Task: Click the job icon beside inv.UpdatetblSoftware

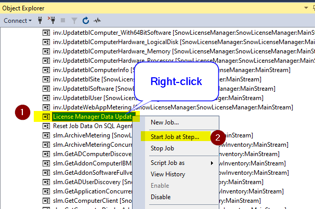Action: pos(46,89)
